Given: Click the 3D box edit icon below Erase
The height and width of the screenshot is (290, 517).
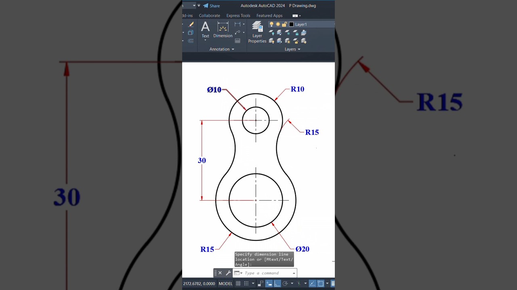Looking at the screenshot, I should [x=191, y=32].
